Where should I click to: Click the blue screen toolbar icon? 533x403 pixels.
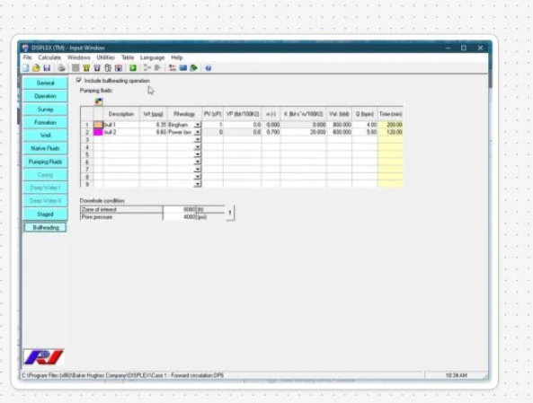(182, 68)
